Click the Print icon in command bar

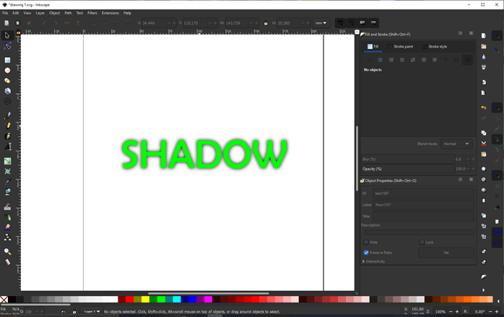tap(484, 67)
